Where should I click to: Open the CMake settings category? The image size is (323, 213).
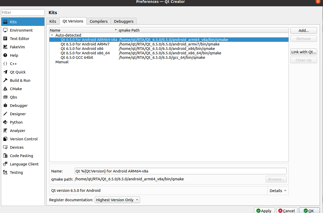pyautogui.click(x=23, y=89)
